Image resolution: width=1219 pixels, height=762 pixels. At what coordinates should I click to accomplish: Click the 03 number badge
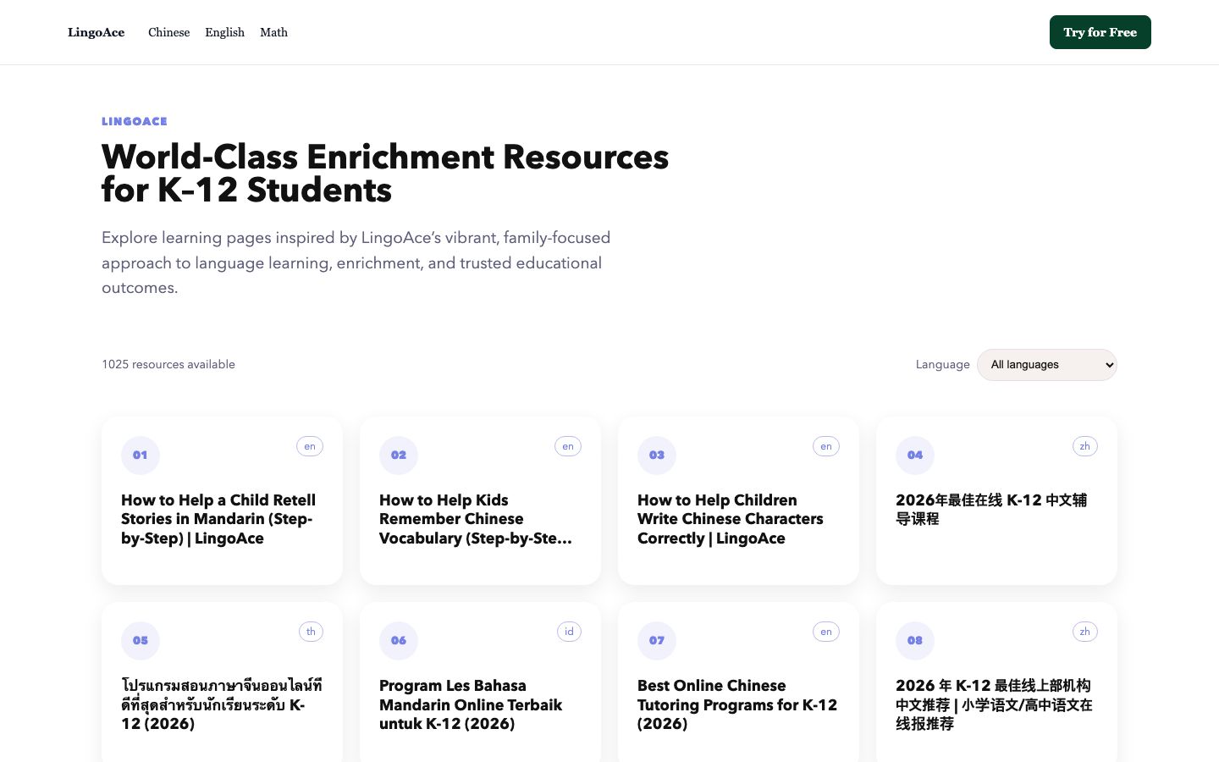(x=657, y=456)
